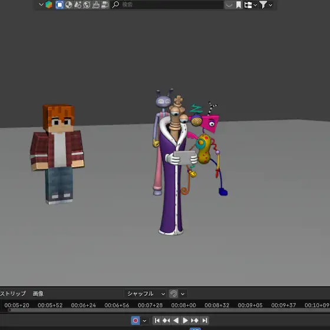This screenshot has width=330, height=330.
Task: Jump to the start frame
Action: (x=157, y=321)
